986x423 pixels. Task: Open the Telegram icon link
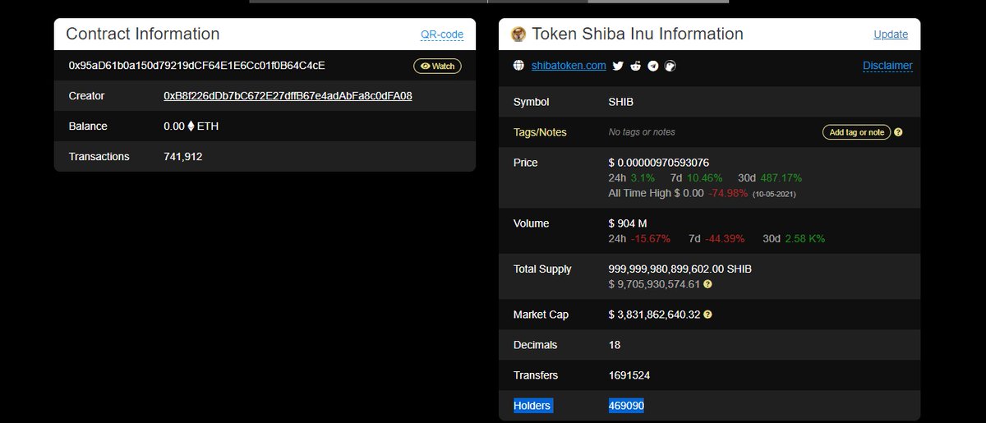tap(653, 66)
